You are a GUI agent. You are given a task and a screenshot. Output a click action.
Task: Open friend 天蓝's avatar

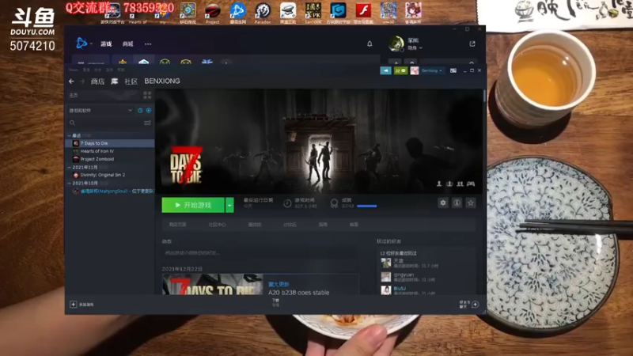click(386, 263)
